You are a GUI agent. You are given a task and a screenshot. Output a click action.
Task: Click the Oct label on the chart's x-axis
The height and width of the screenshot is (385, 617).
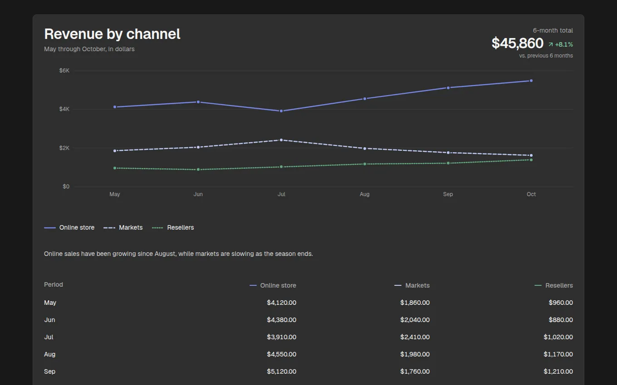531,194
